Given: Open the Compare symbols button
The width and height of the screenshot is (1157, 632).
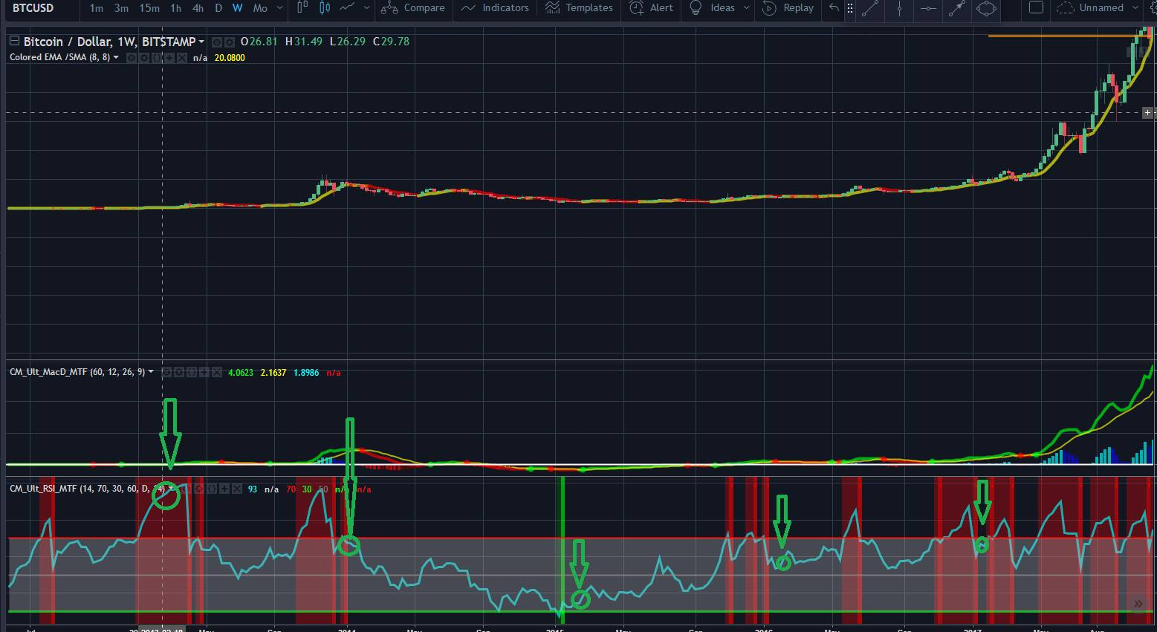Looking at the screenshot, I should click(x=413, y=8).
